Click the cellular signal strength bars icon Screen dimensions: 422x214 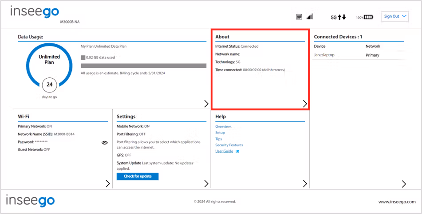click(x=309, y=17)
